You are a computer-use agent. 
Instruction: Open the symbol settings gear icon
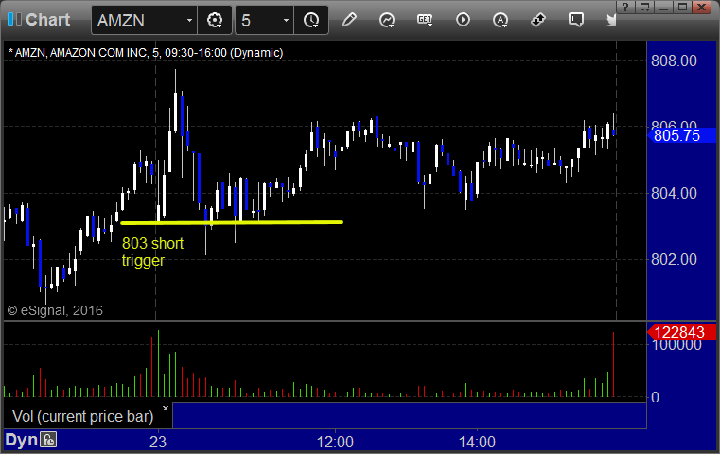215,20
